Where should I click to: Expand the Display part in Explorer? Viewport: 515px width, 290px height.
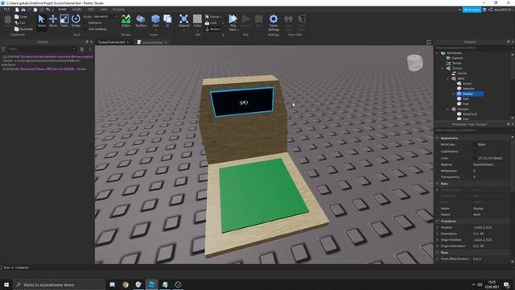[x=454, y=93]
